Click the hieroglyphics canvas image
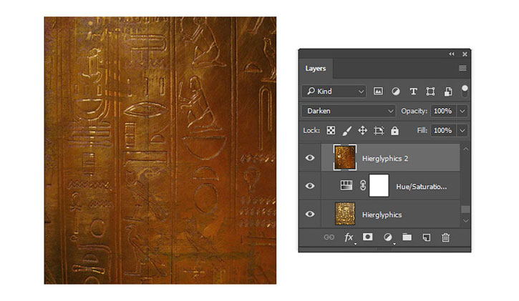 pos(160,150)
